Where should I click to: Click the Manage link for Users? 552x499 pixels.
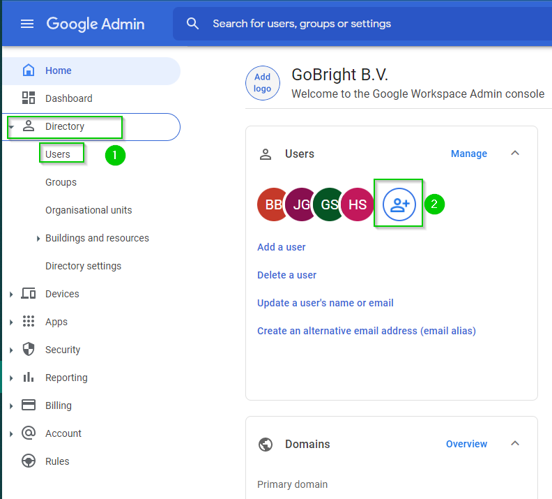click(x=469, y=154)
